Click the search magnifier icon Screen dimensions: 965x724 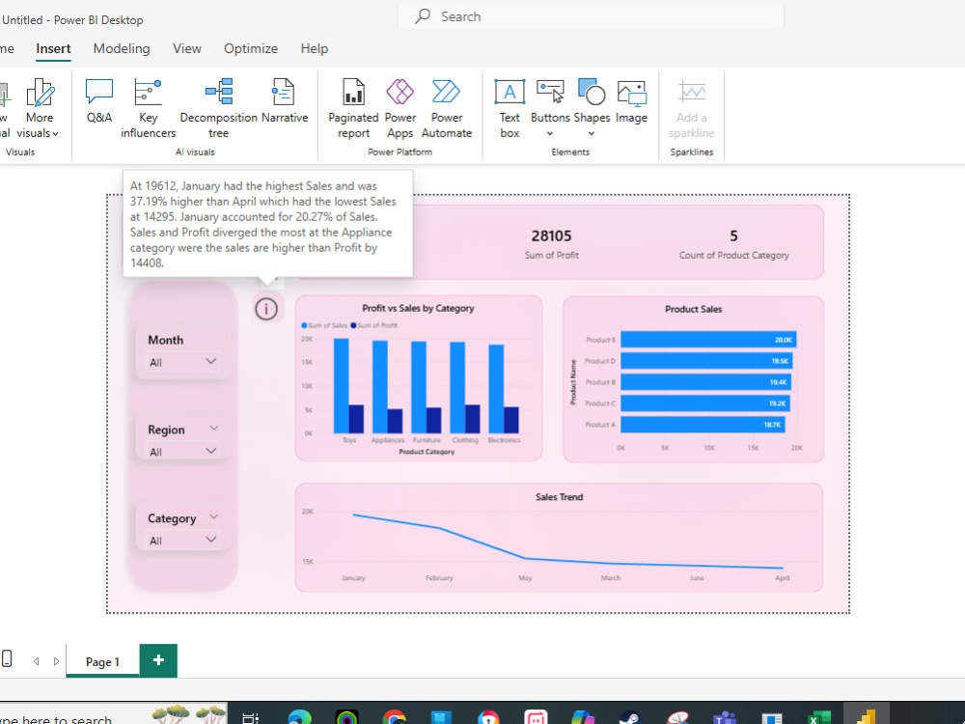(x=423, y=16)
